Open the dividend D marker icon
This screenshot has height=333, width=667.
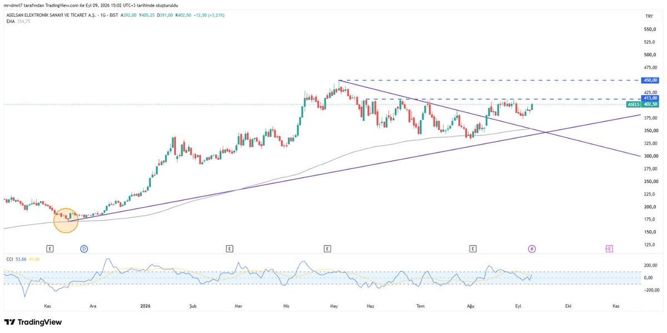(84, 248)
